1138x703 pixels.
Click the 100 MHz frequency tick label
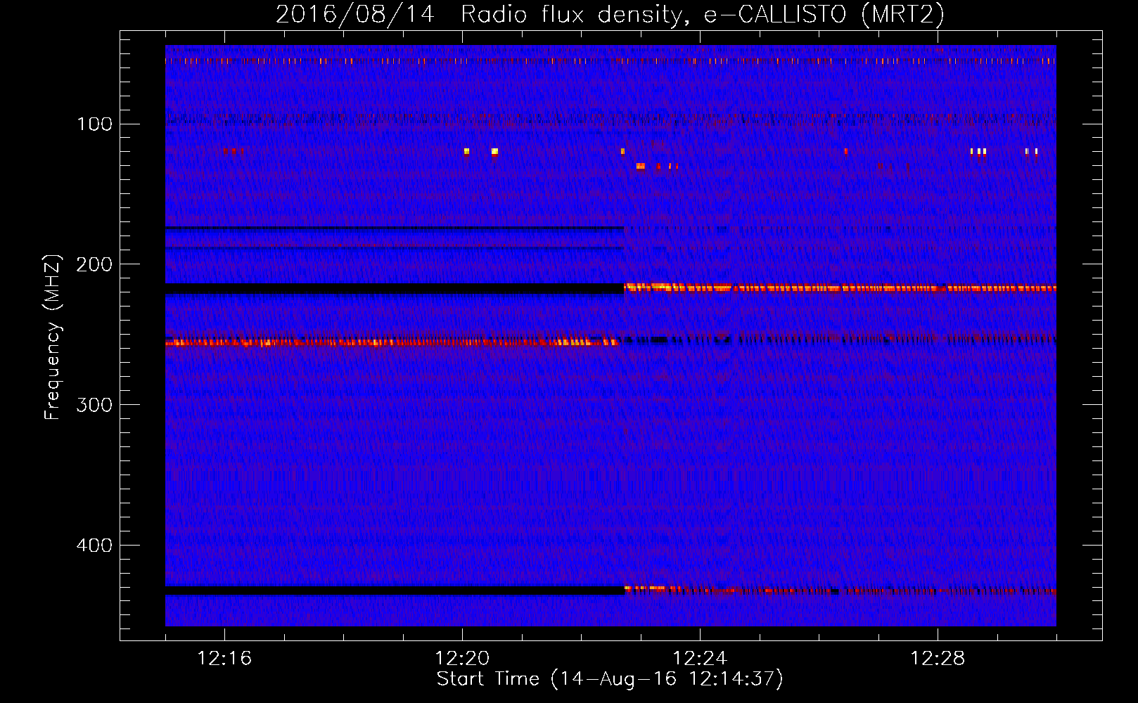click(x=94, y=124)
